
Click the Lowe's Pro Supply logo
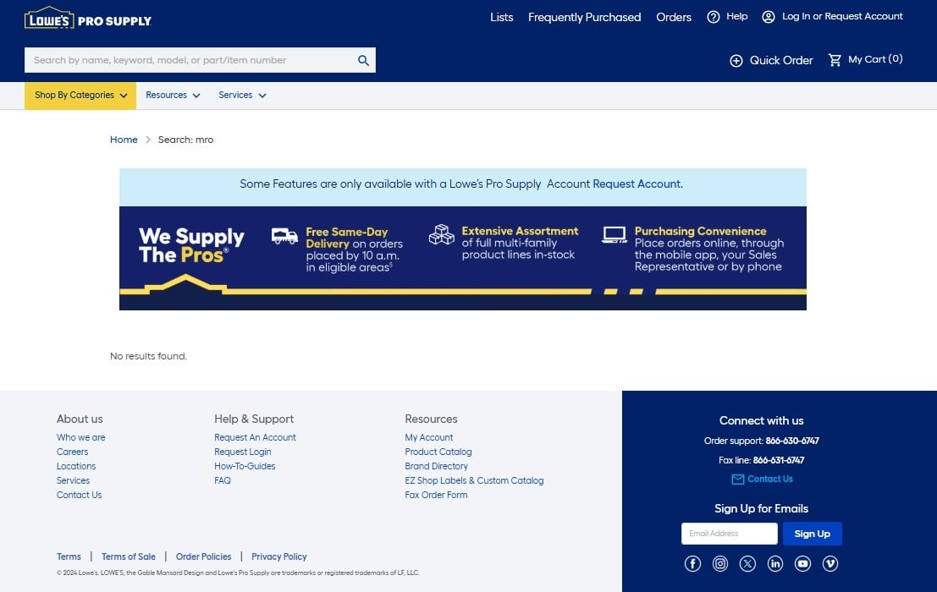pos(88,19)
